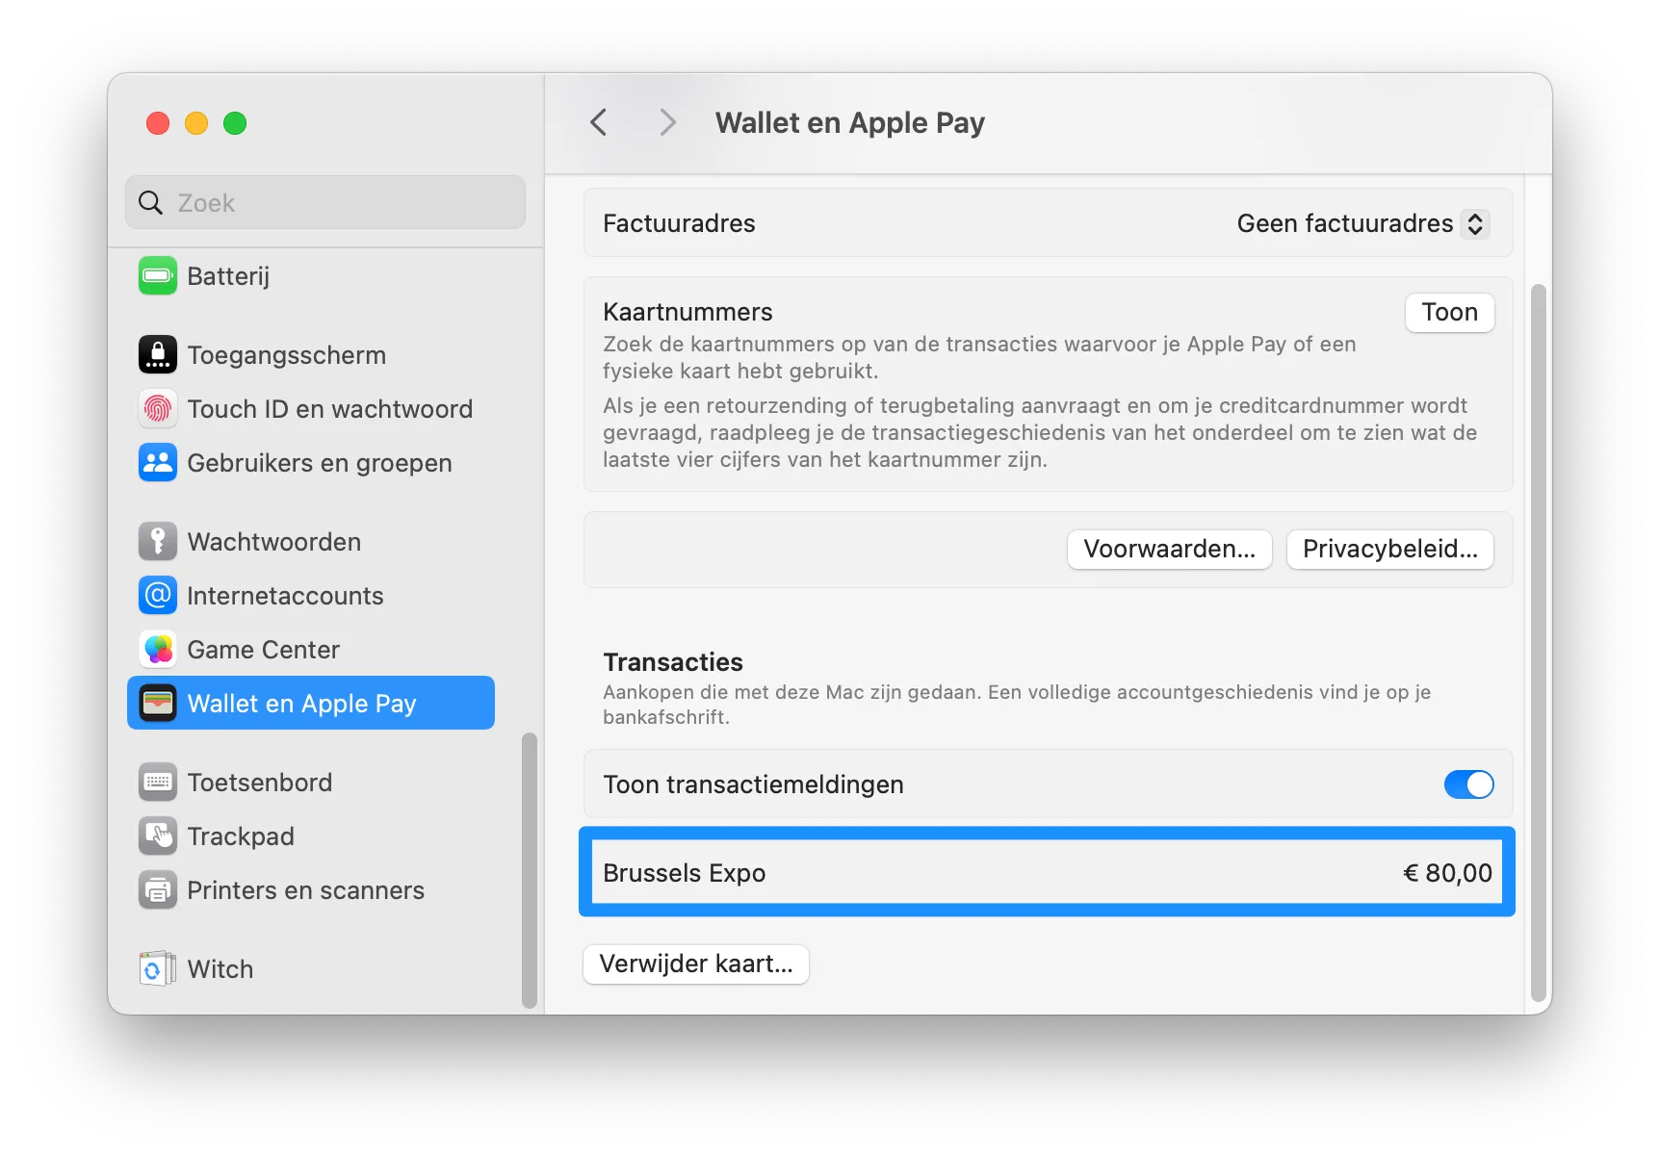Open Trackpad settings pane
Image resolution: width=1660 pixels, height=1157 pixels.
pos(311,836)
